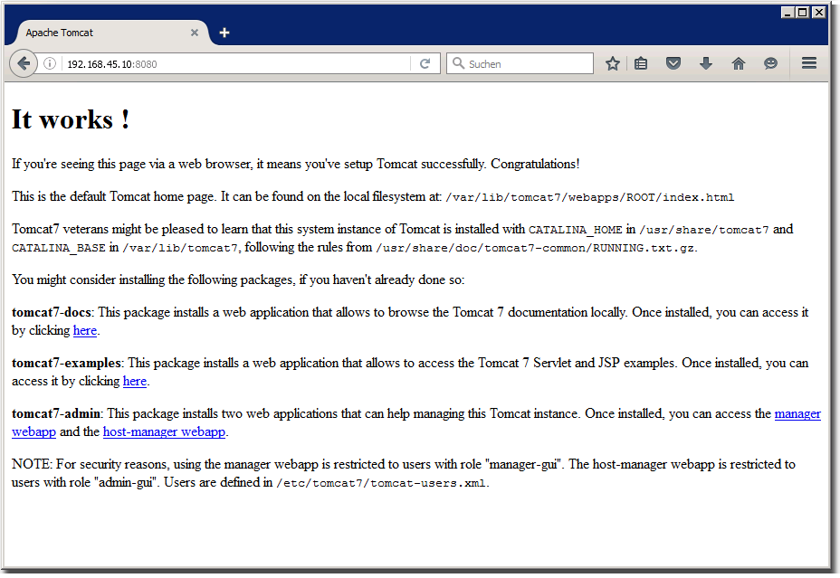Close the Apache Tomcat tab
The width and height of the screenshot is (840, 578).
(x=195, y=33)
